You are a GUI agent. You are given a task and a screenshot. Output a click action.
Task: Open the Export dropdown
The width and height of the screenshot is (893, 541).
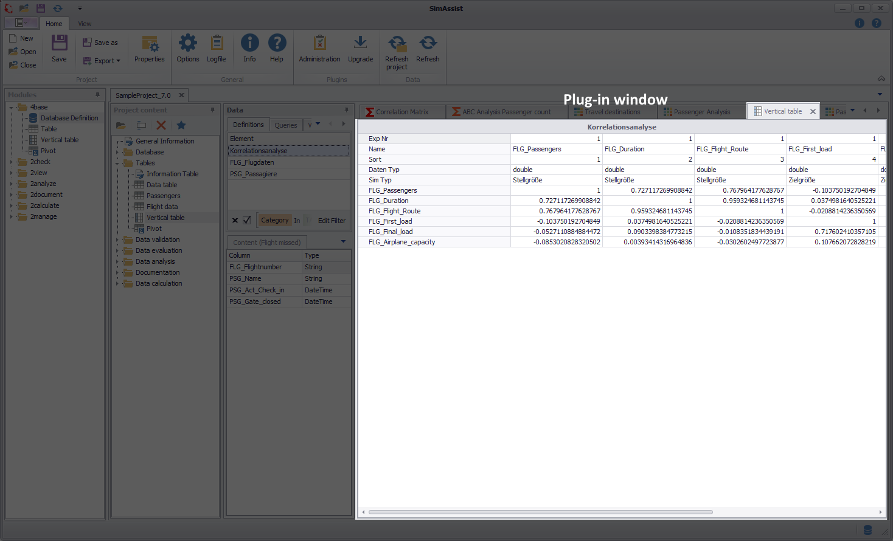(102, 61)
